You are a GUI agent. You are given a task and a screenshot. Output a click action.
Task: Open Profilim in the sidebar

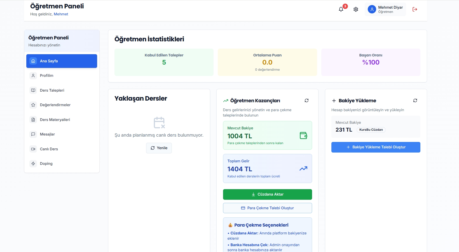pos(62,76)
